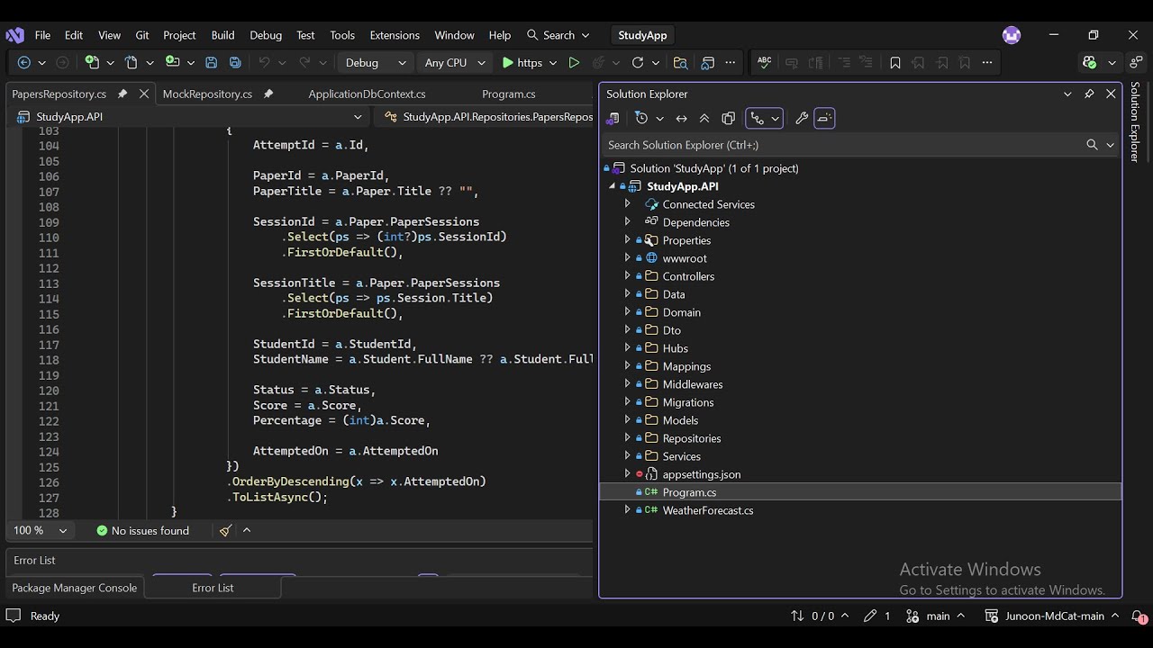Screen dimensions: 1153x648
Task: Close the PapersRepository.cs tab
Action: point(145,94)
